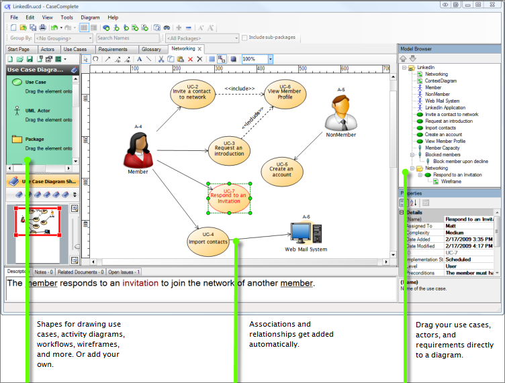Click the Copy icon in diagram toolbar
The height and width of the screenshot is (383, 505).
[171, 59]
